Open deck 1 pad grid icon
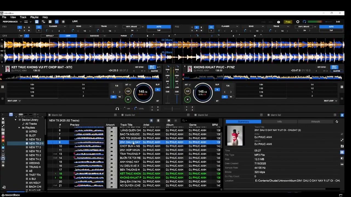351x197 pixels. pos(2,87)
